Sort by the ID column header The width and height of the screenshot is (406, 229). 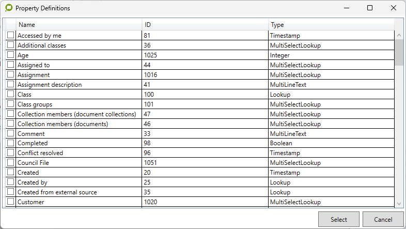(205, 25)
